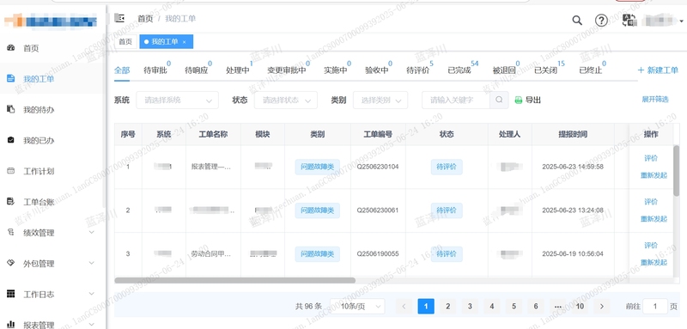Switch to the 变更审批中 tab
This screenshot has height=329, width=687.
point(287,70)
